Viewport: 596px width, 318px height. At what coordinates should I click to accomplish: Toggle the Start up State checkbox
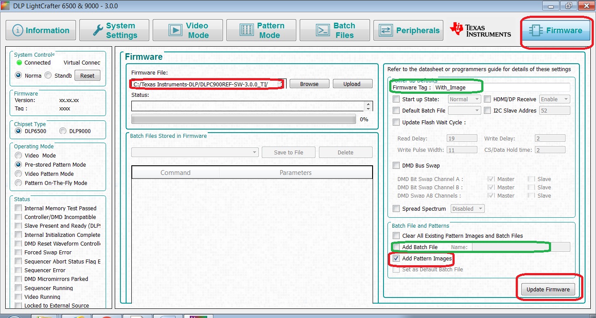[396, 99]
